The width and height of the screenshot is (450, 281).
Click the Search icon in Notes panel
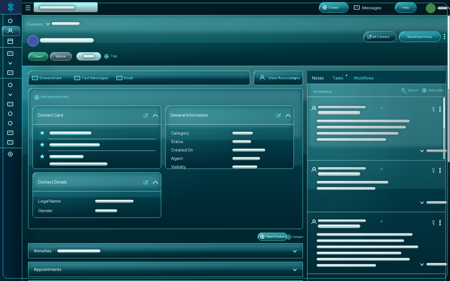click(404, 90)
